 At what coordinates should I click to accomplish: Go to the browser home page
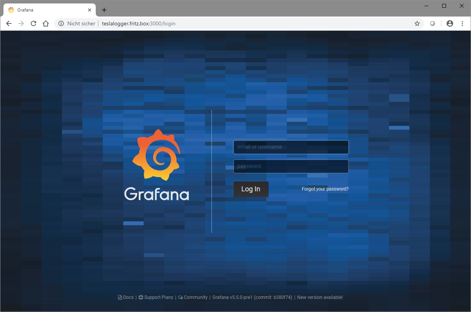point(46,23)
